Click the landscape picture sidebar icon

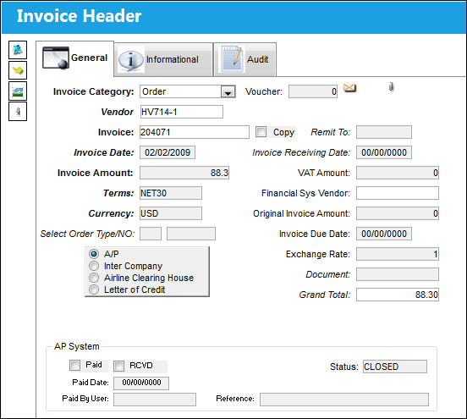point(18,91)
